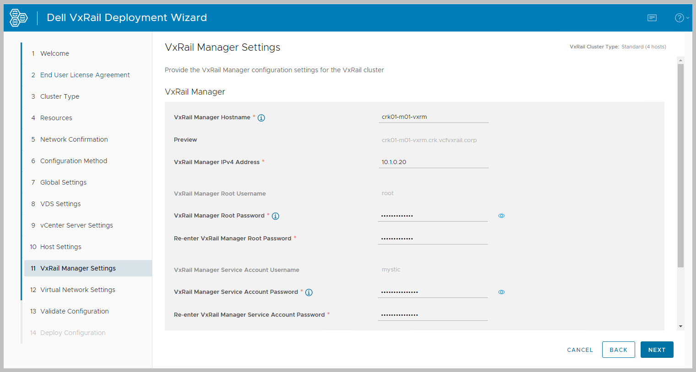696x372 pixels.
Task: Open the help question mark menu
Action: pyautogui.click(x=680, y=18)
